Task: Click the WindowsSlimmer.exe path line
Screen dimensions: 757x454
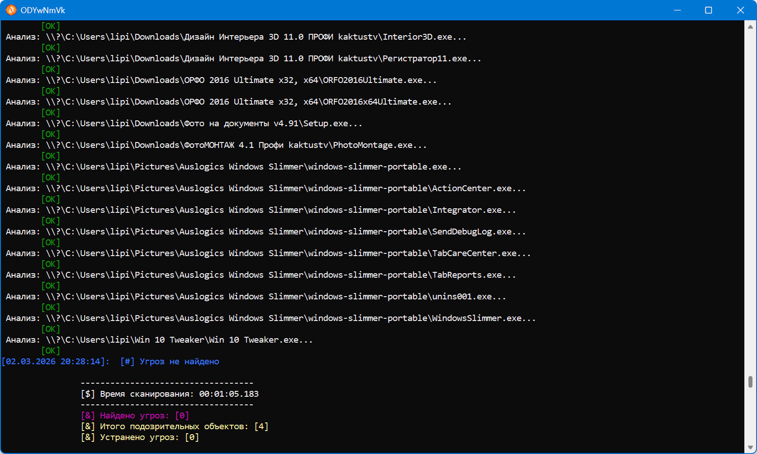Action: (270, 318)
